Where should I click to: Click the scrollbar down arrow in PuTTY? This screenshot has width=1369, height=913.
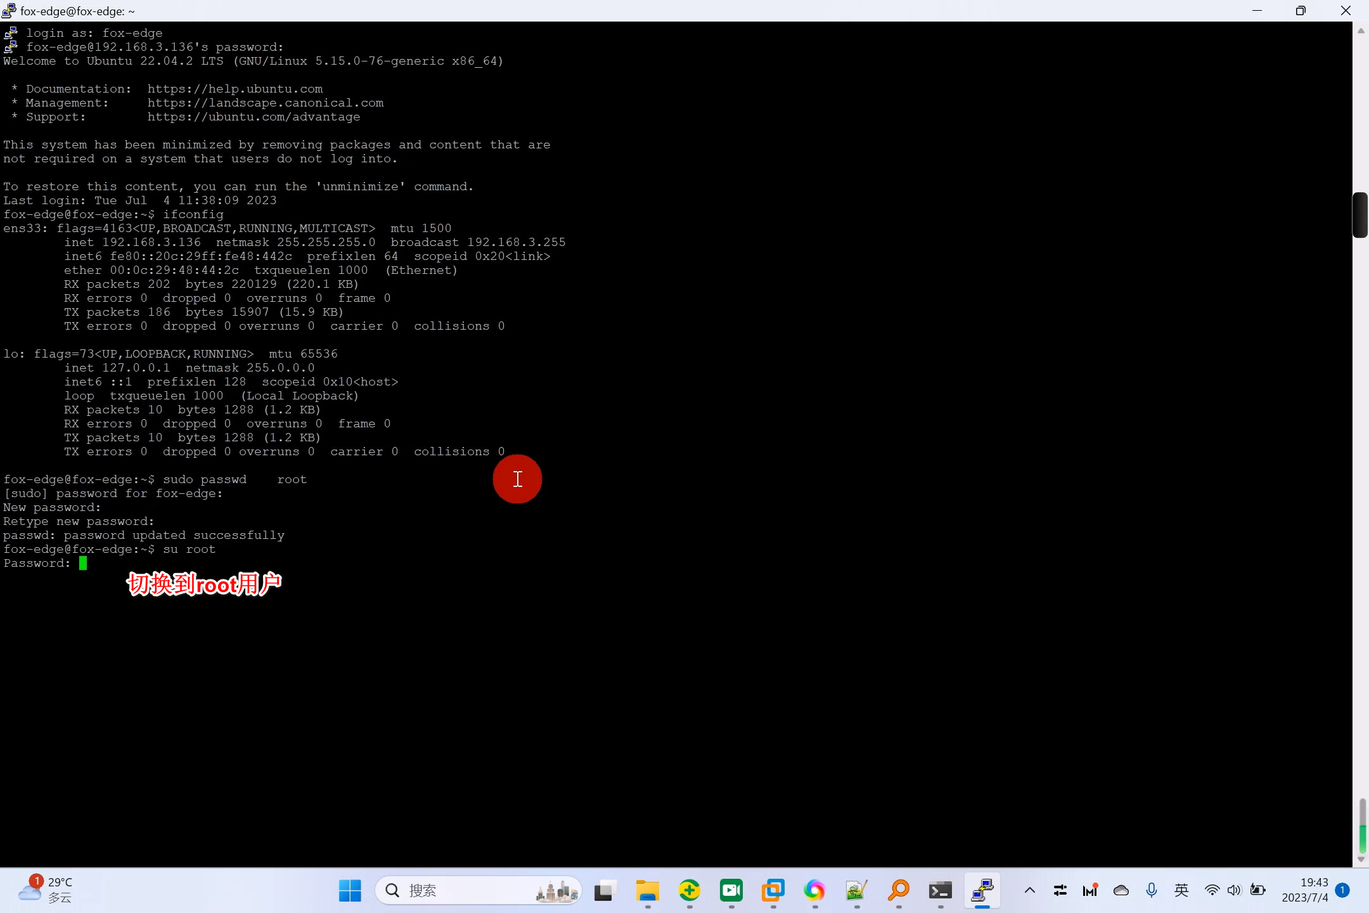(x=1361, y=860)
